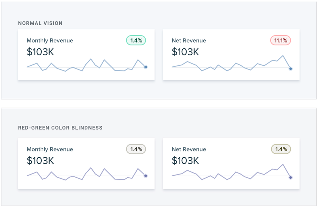Image resolution: width=318 pixels, height=207 pixels.
Task: Open the Net Revenue title under Normal Vision
Action: coord(189,40)
